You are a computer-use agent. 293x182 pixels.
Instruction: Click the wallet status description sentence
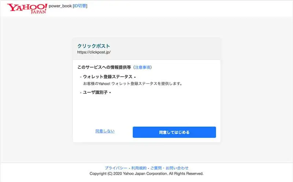point(133,84)
